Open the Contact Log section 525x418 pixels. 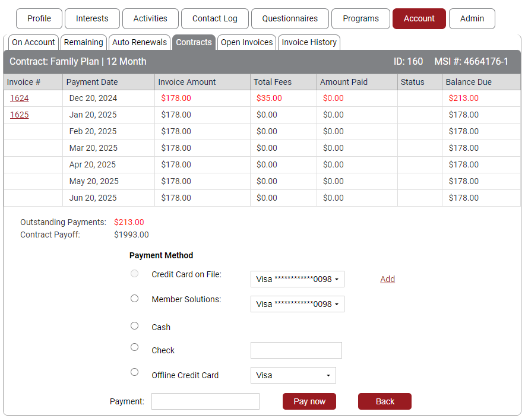[x=214, y=18]
